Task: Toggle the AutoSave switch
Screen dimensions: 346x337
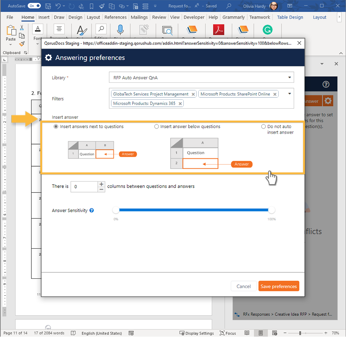Action: point(34,6)
